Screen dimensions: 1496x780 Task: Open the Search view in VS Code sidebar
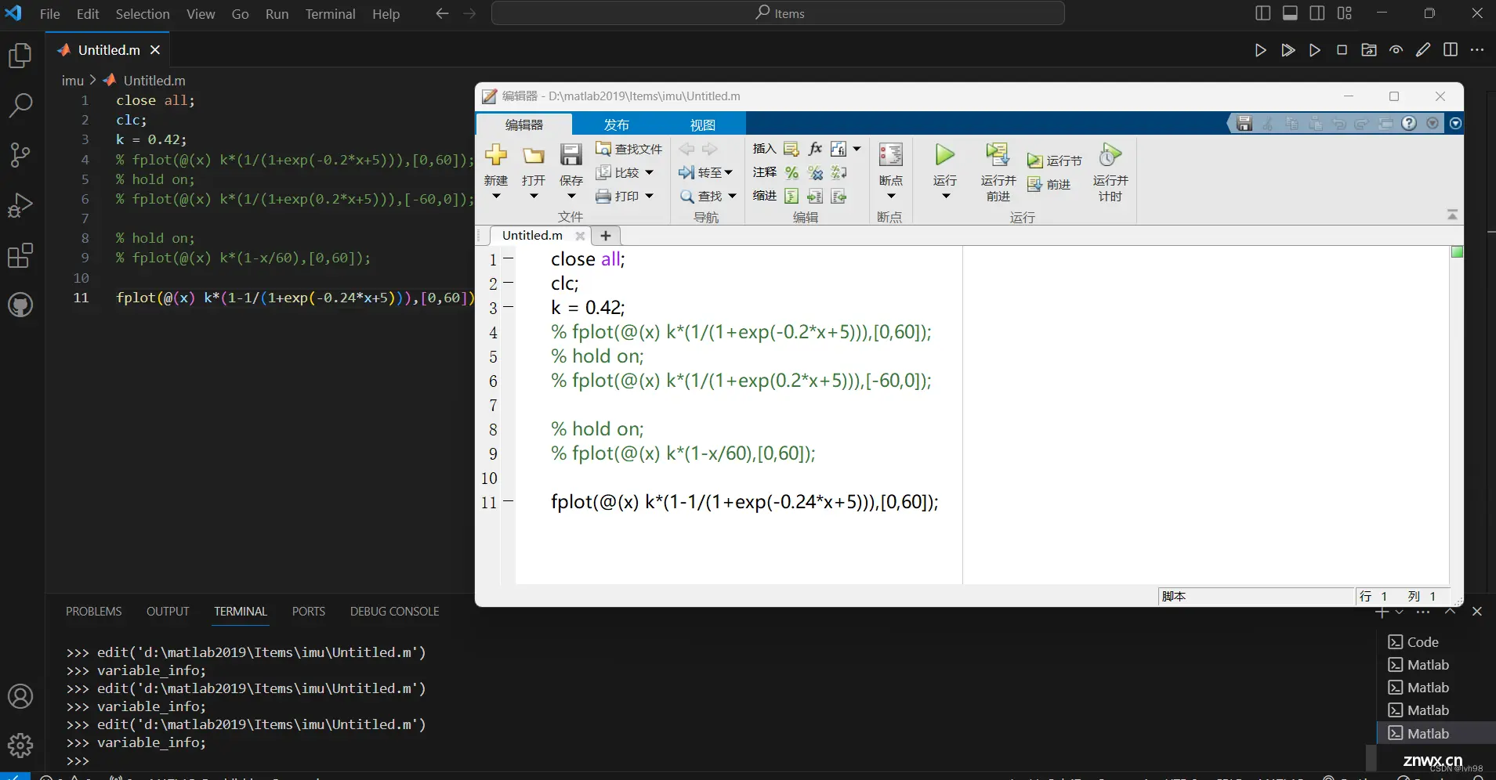pos(20,105)
